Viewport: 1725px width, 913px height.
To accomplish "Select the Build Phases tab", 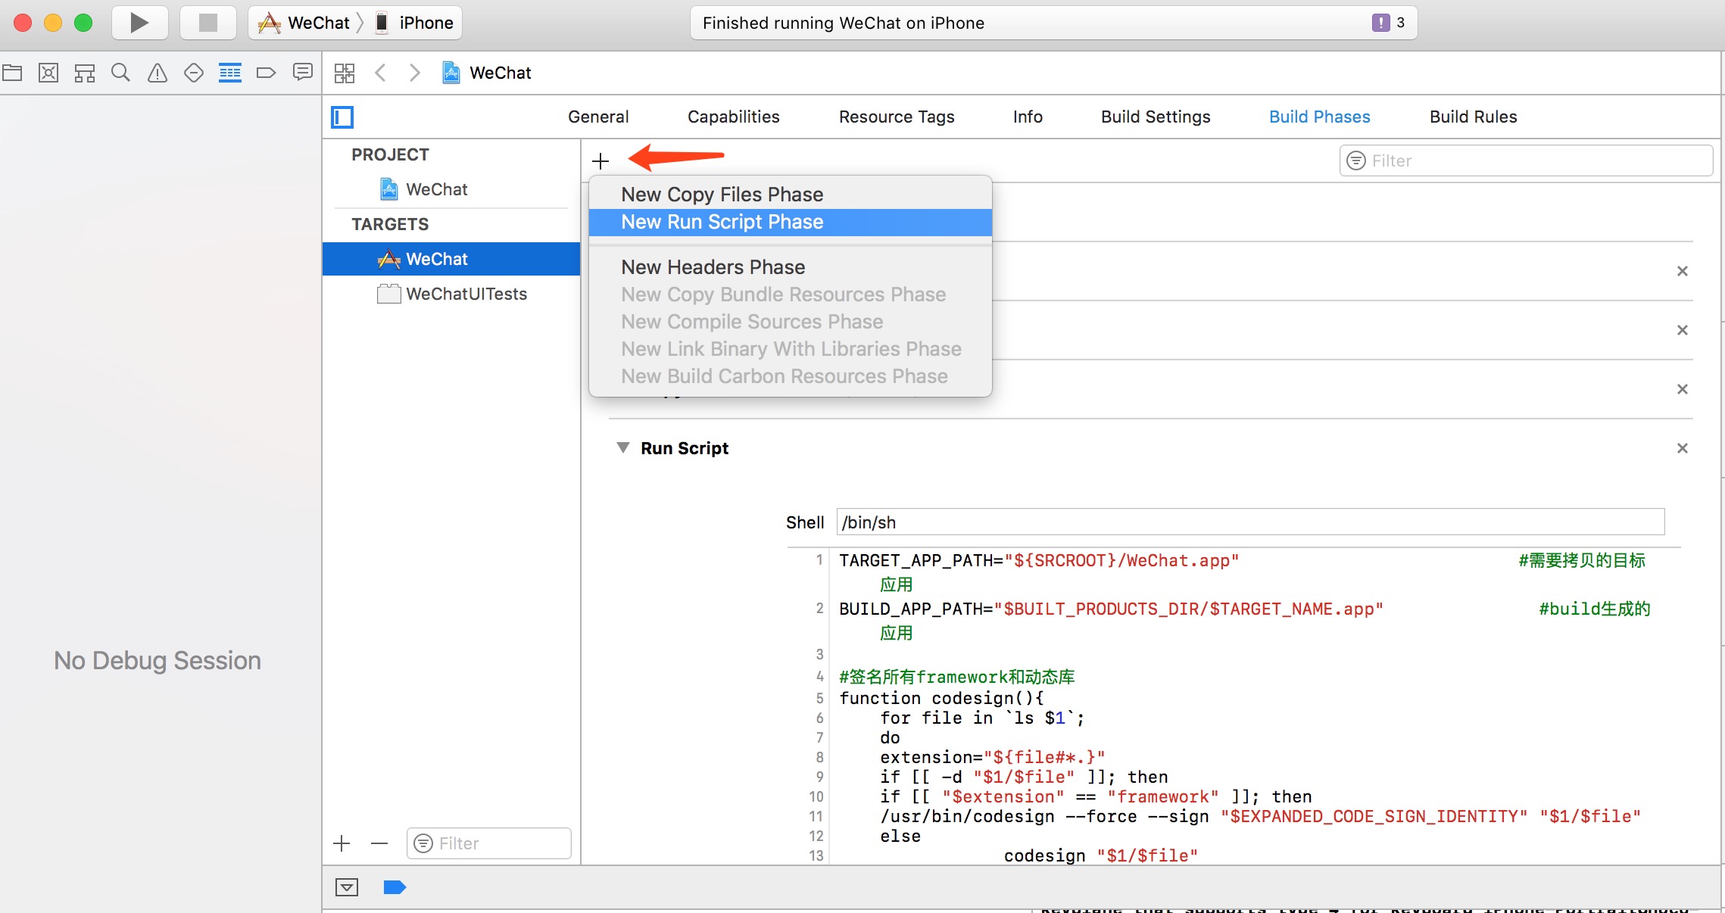I will tap(1319, 117).
